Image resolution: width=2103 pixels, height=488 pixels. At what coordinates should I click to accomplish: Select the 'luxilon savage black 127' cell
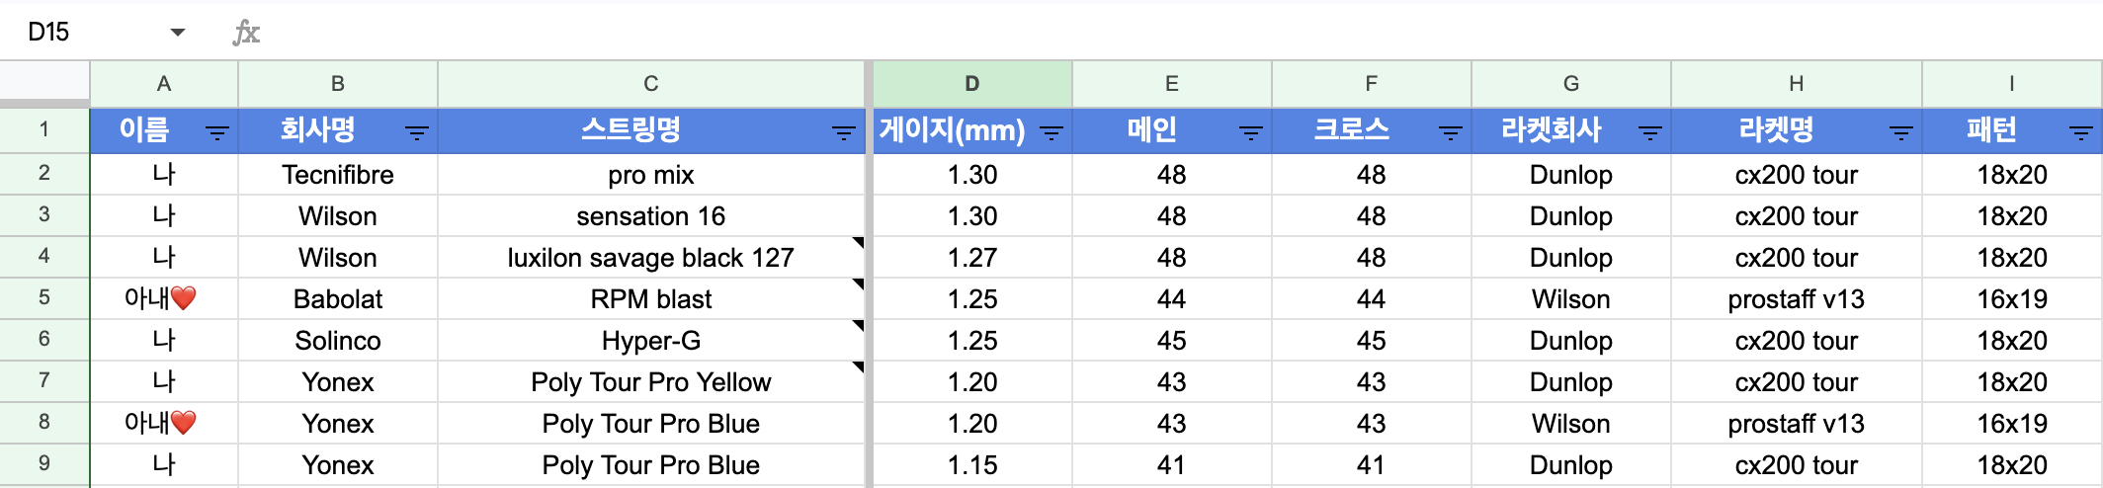point(651,257)
